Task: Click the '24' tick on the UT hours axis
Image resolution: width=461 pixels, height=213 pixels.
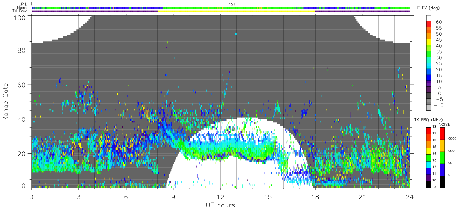Action: coord(410,196)
